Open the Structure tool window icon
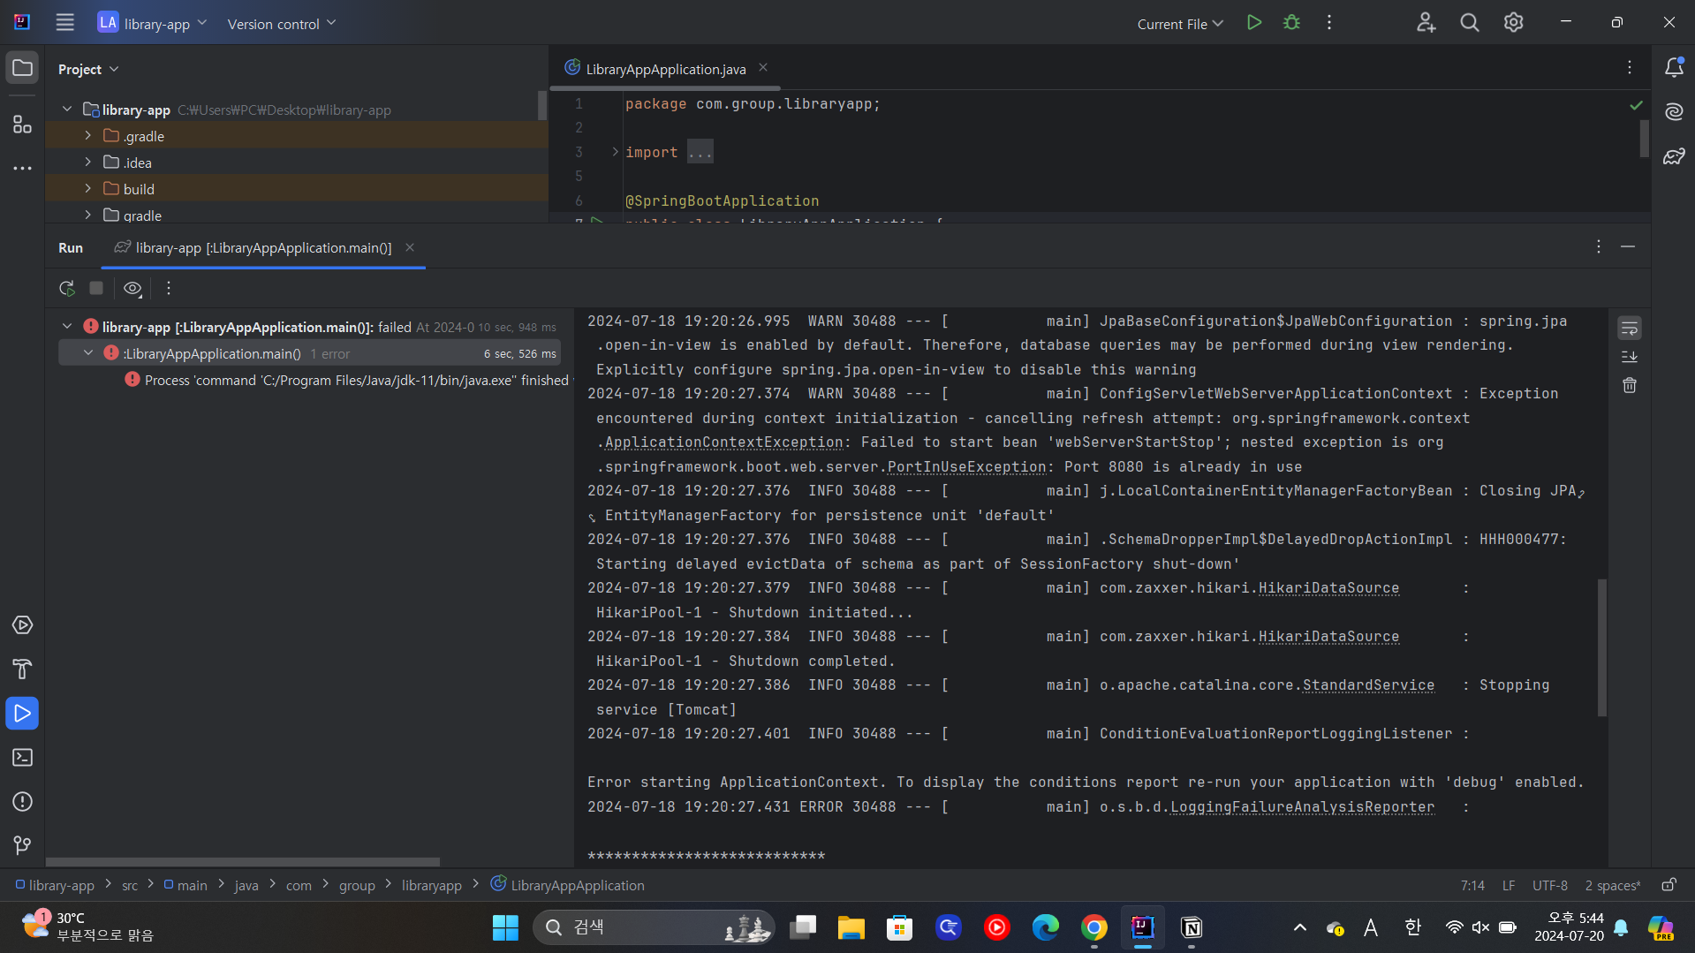The width and height of the screenshot is (1695, 953). pyautogui.click(x=22, y=125)
